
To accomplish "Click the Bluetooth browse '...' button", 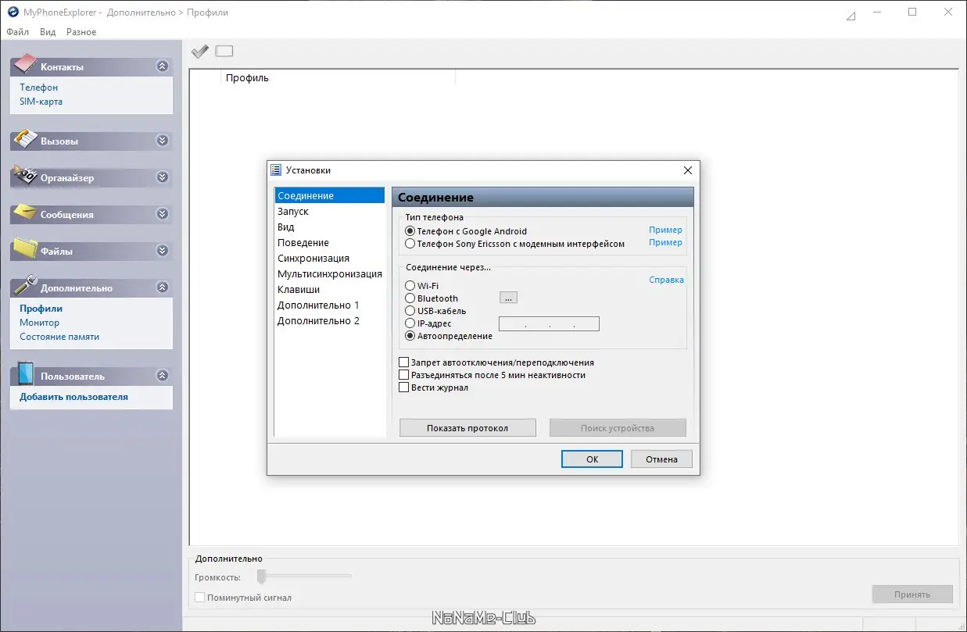I will point(508,298).
